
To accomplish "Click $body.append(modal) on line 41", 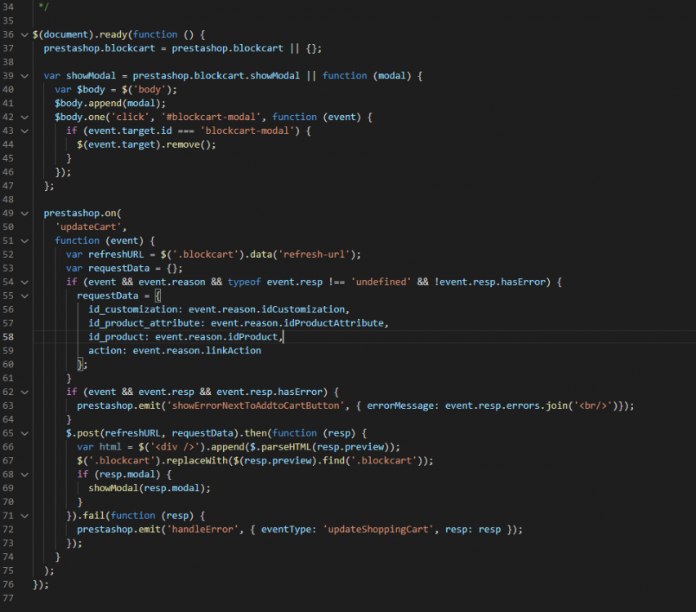I will pos(110,104).
